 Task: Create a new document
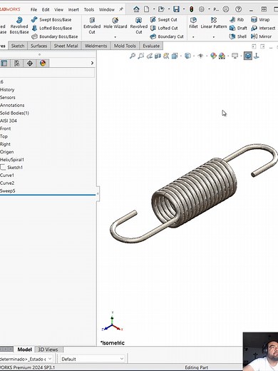[x=147, y=9]
